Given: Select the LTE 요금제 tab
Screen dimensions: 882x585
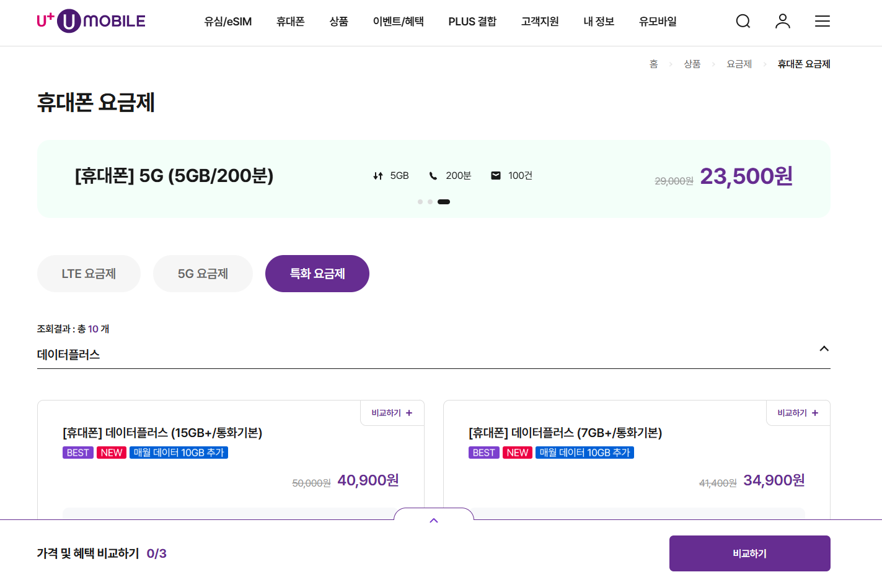Looking at the screenshot, I should [x=89, y=273].
